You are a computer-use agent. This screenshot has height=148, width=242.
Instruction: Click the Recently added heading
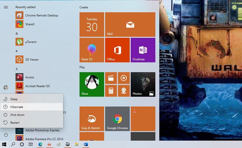coord(26,7)
